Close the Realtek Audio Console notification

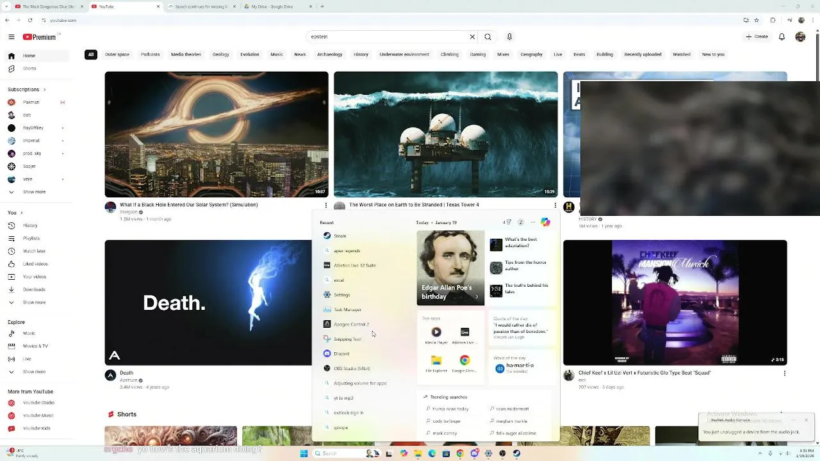(806, 420)
